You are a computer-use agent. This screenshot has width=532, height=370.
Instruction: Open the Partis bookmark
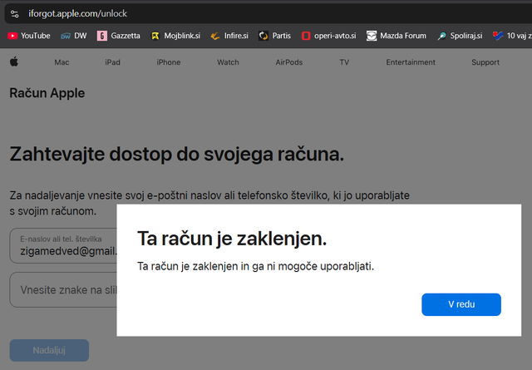point(274,36)
